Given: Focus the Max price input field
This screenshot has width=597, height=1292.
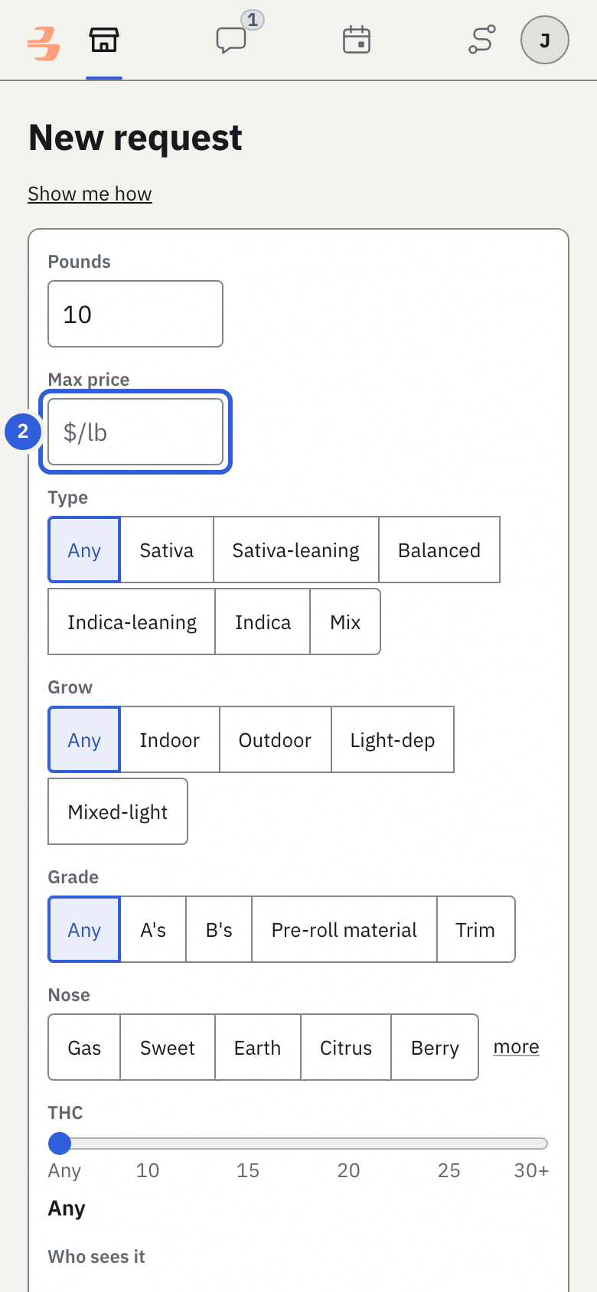Looking at the screenshot, I should (135, 432).
